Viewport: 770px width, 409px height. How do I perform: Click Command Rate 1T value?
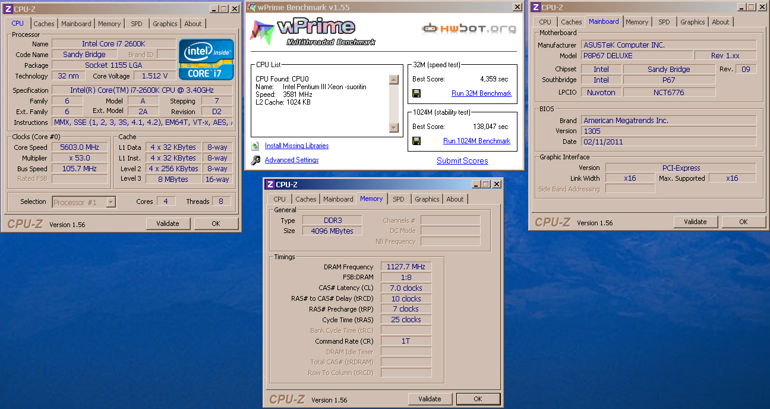coord(405,341)
